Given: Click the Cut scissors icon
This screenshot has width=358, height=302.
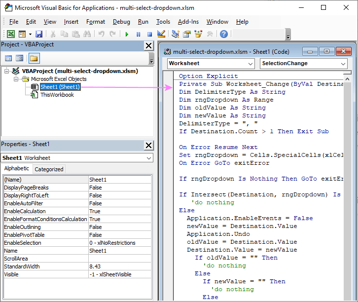Looking at the screenshot, I should pos(53,34).
